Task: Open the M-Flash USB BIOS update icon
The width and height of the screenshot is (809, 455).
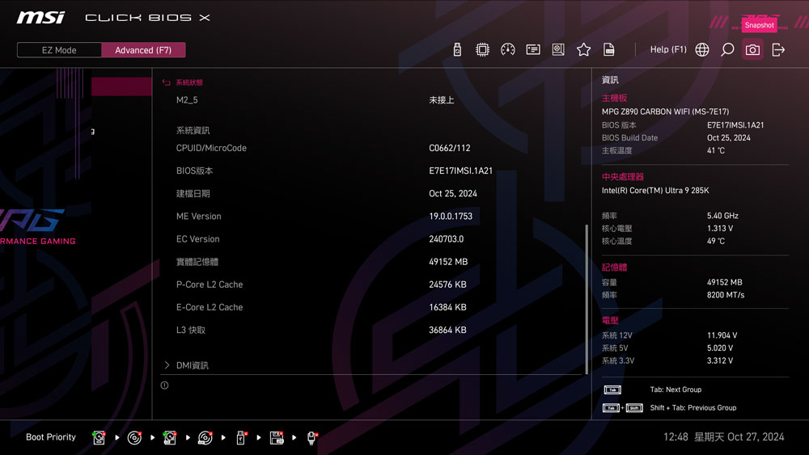Action: [457, 49]
